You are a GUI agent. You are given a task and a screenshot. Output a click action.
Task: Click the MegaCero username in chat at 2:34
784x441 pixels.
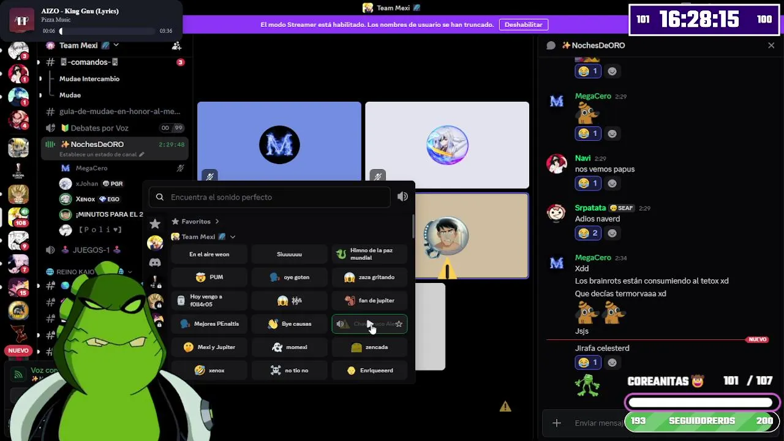pos(593,258)
